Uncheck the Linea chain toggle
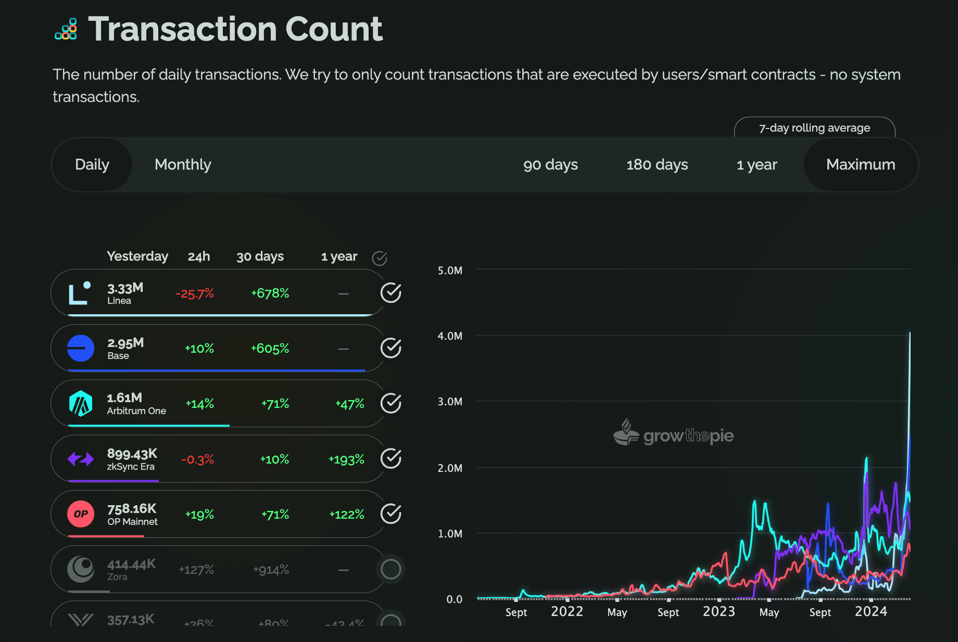958x642 pixels. click(x=391, y=293)
